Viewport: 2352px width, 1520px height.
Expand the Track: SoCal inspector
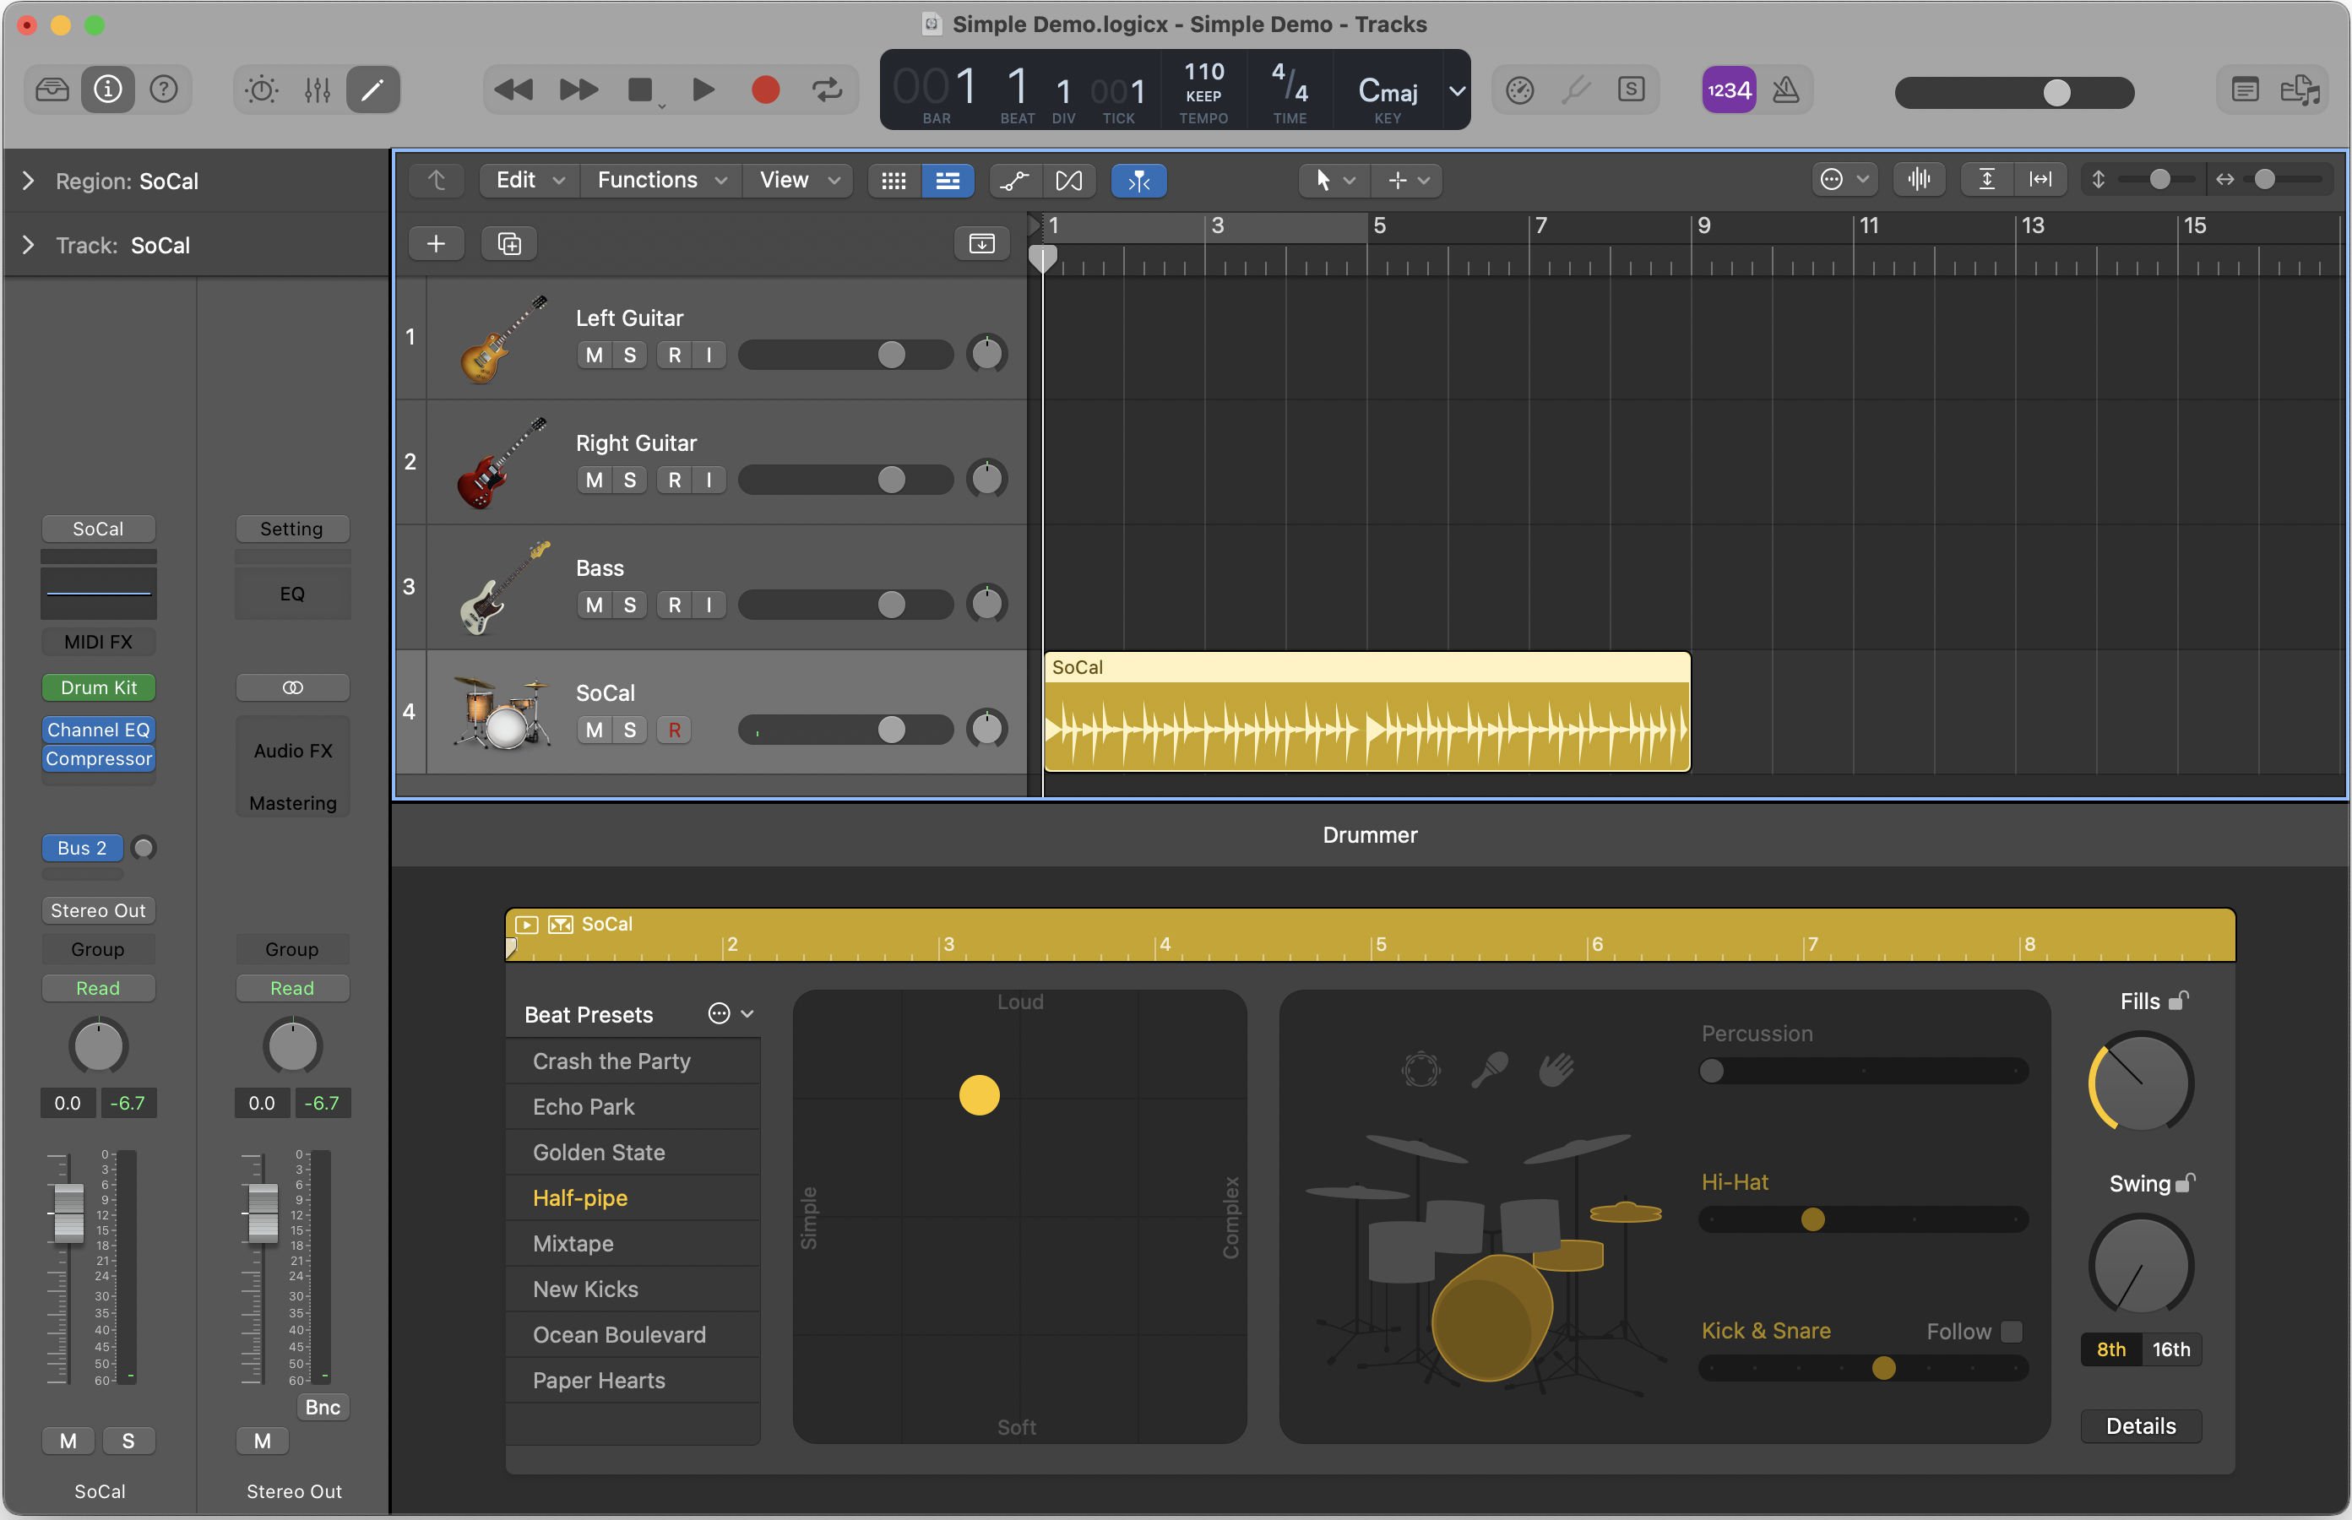pos(28,245)
